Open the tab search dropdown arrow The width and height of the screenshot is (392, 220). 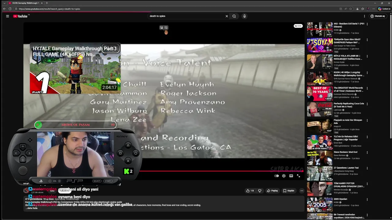4,3
